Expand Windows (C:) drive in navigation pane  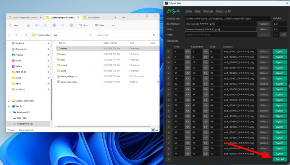point(10,112)
